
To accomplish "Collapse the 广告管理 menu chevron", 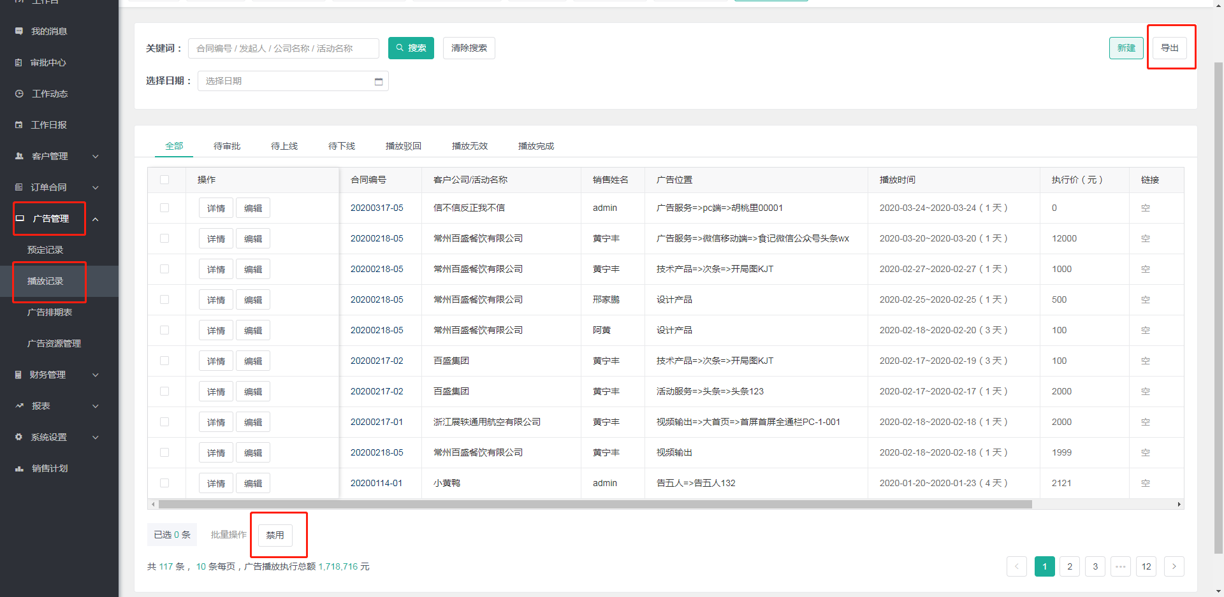I will click(x=96, y=219).
